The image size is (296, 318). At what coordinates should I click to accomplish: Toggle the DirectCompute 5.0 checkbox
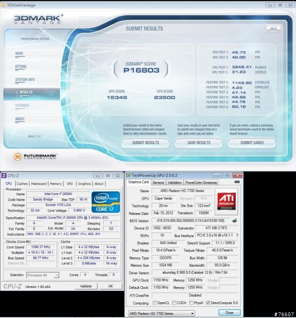pyautogui.click(x=208, y=303)
